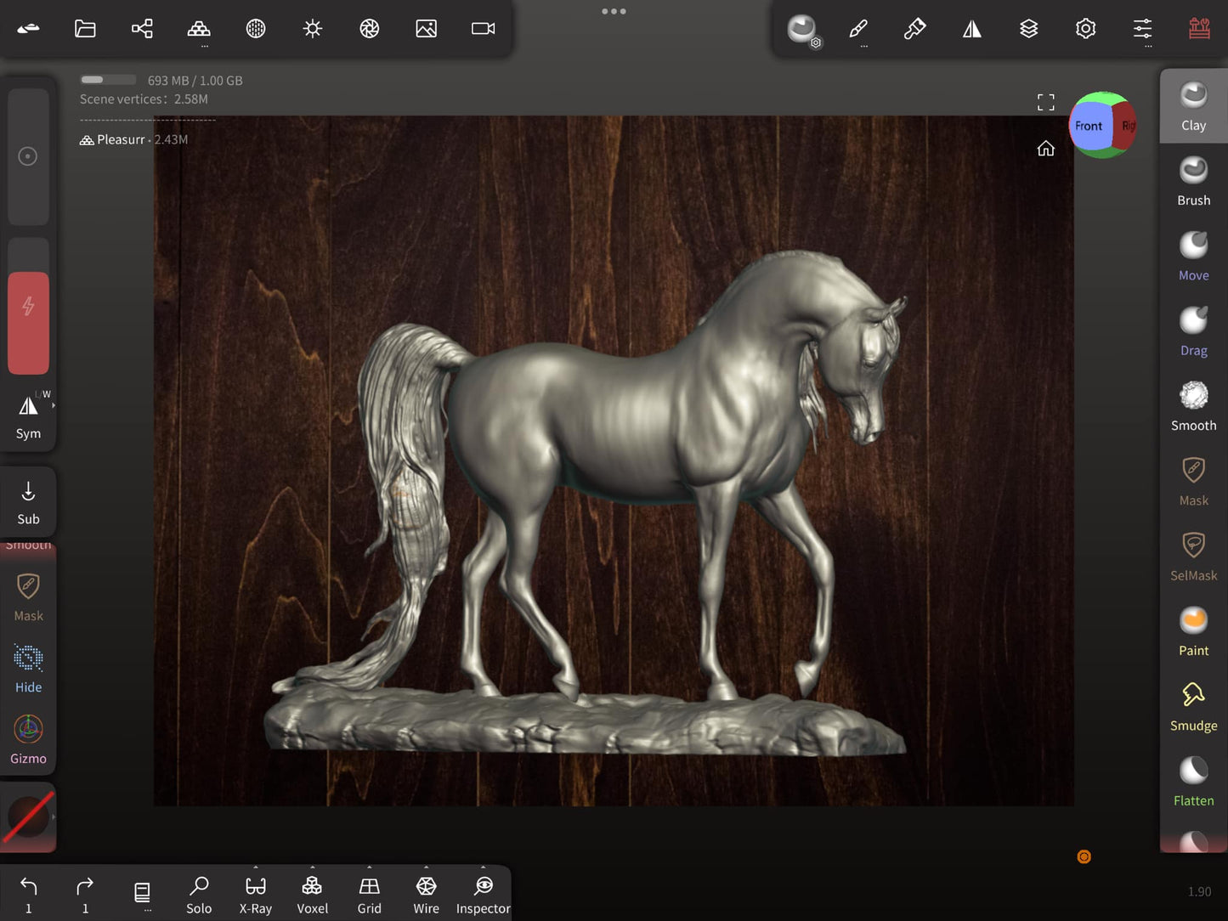Select the Brush tool
Image resolution: width=1228 pixels, height=921 pixels.
coord(1193,181)
